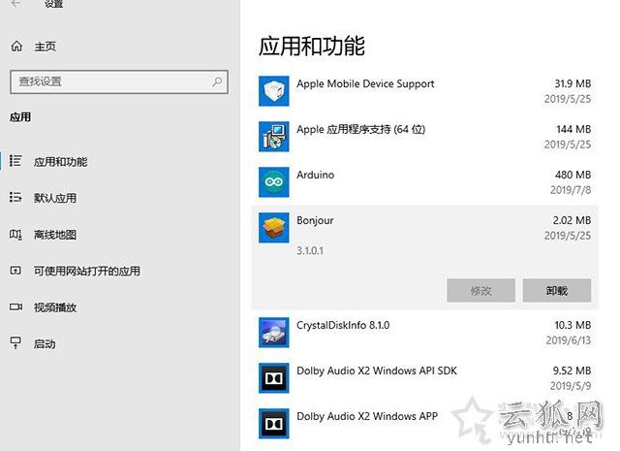Open 应用和功能 menu item
The width and height of the screenshot is (620, 451).
coord(60,162)
